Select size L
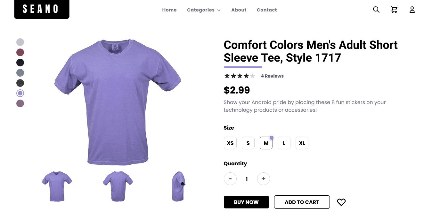Image resolution: width=432 pixels, height=218 pixels. tap(284, 143)
